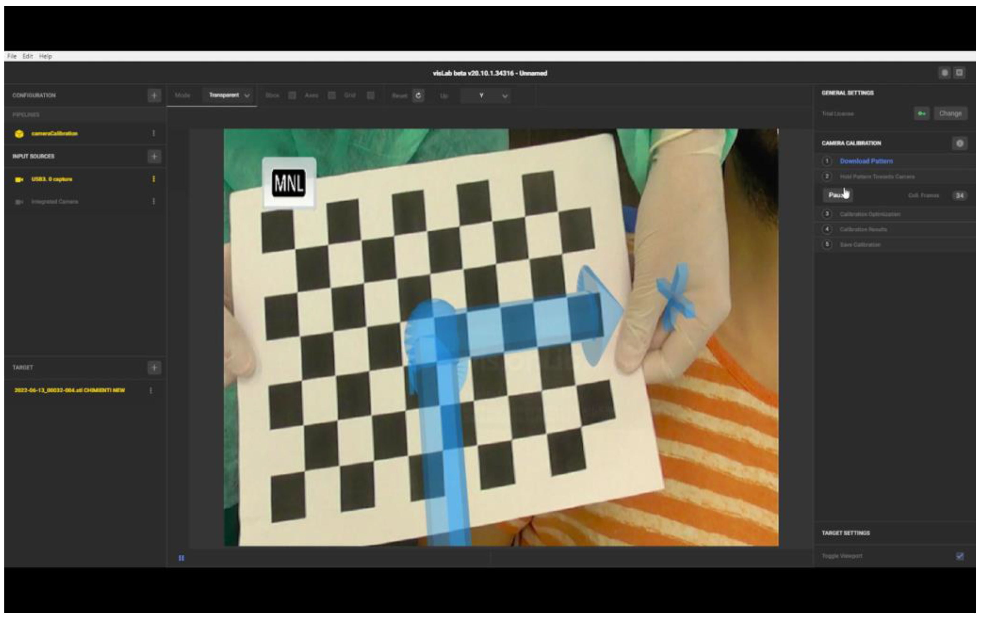Open options menu for USB3.0 capture
This screenshot has width=981, height=619.
point(154,179)
